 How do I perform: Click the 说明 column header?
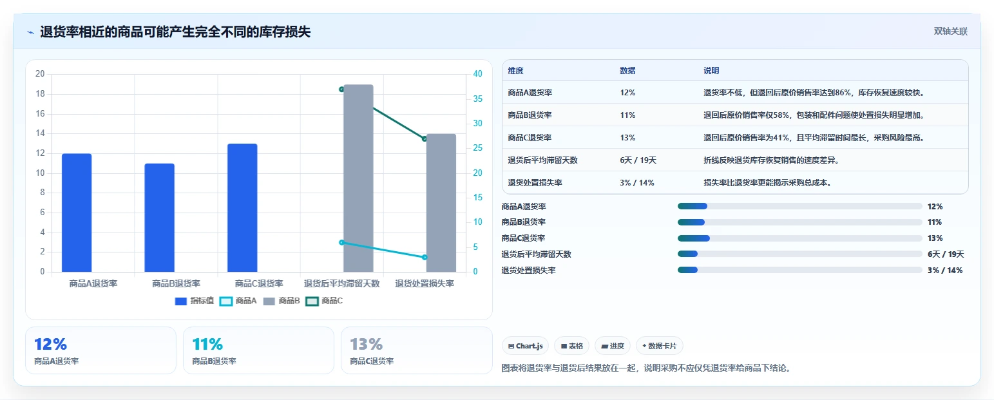click(x=711, y=70)
